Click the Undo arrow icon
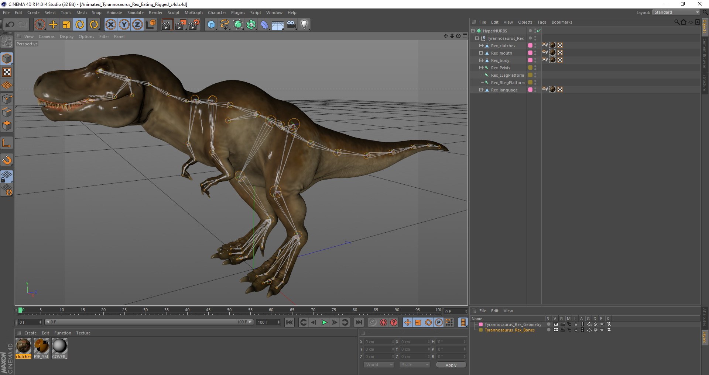Image resolution: width=709 pixels, height=375 pixels. pos(10,25)
